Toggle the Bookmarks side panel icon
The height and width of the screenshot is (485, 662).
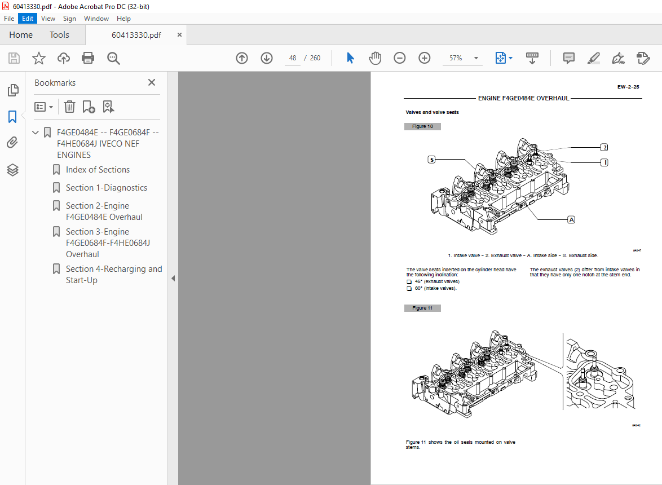(x=12, y=117)
